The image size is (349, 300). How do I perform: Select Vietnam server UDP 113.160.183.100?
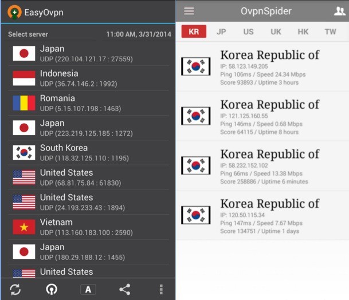pyautogui.click(x=88, y=227)
